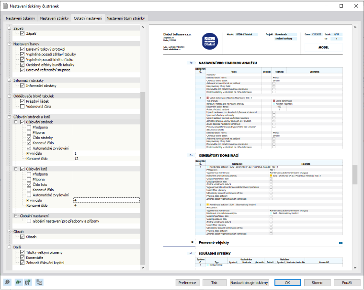Click the preview pane scroll down arrow
Image resolution: width=364 pixels, height=290 pixels.
pyautogui.click(x=355, y=268)
